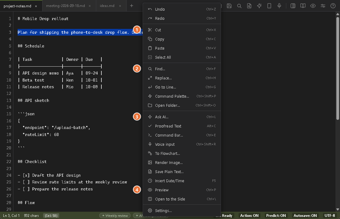Toggle Predict: ON in the status bar
Viewport: 340px width, 219px height.
(x=276, y=216)
